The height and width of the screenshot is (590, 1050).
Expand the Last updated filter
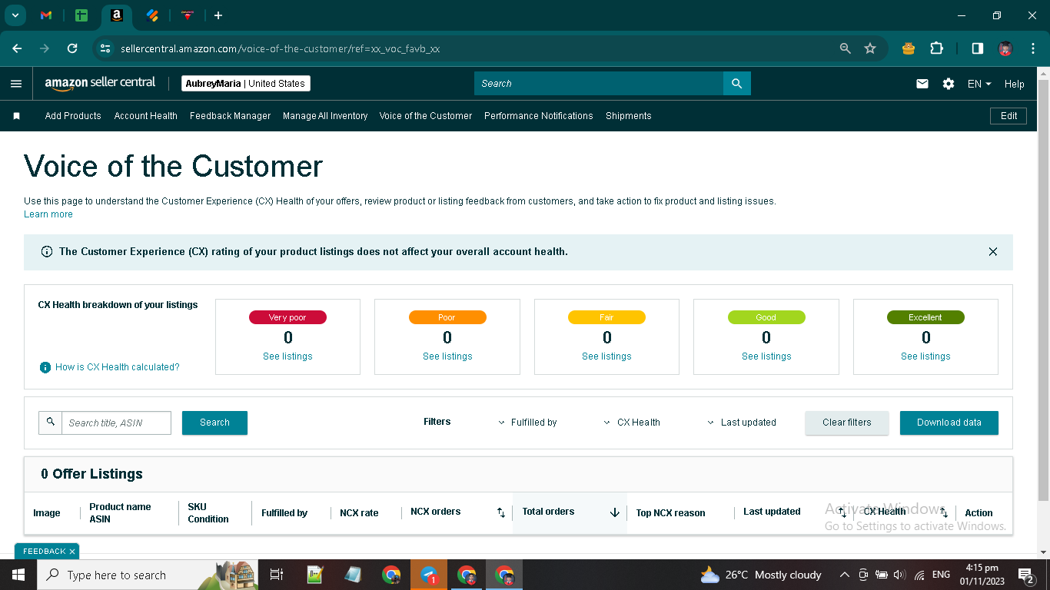click(x=742, y=423)
